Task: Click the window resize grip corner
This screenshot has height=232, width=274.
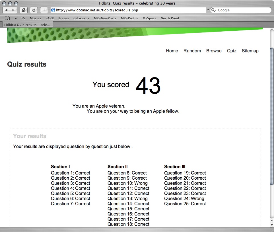Action: [x=272, y=230]
